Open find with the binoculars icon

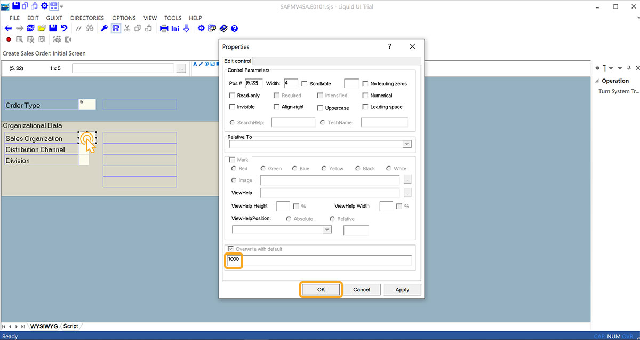point(90,29)
